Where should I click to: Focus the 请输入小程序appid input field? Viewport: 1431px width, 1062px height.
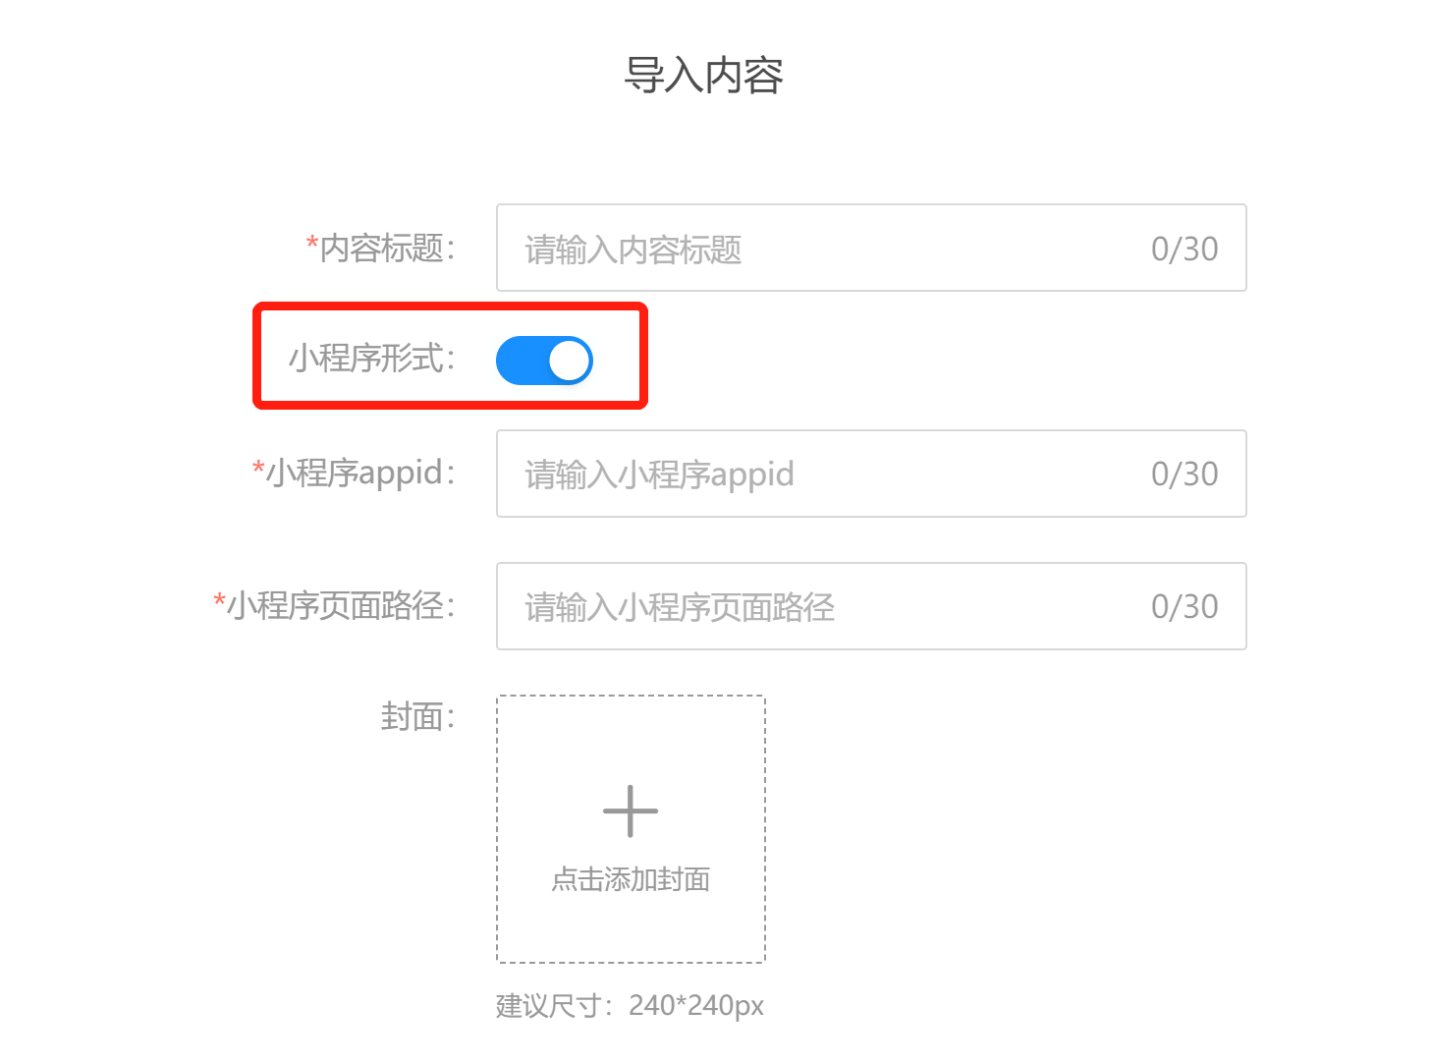(x=871, y=474)
